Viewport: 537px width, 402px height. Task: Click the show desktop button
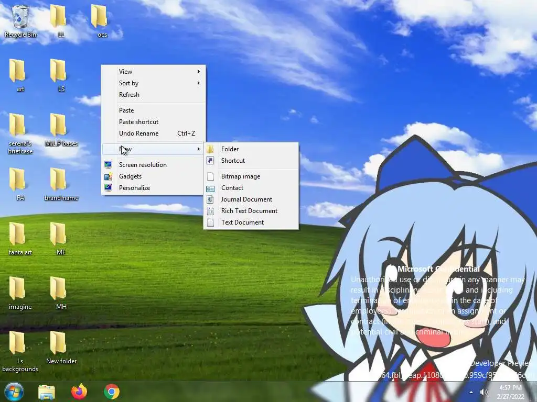click(533, 392)
